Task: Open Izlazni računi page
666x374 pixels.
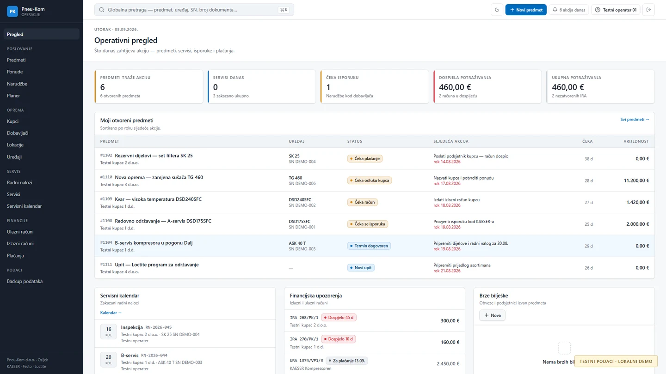Action: coord(42,243)
